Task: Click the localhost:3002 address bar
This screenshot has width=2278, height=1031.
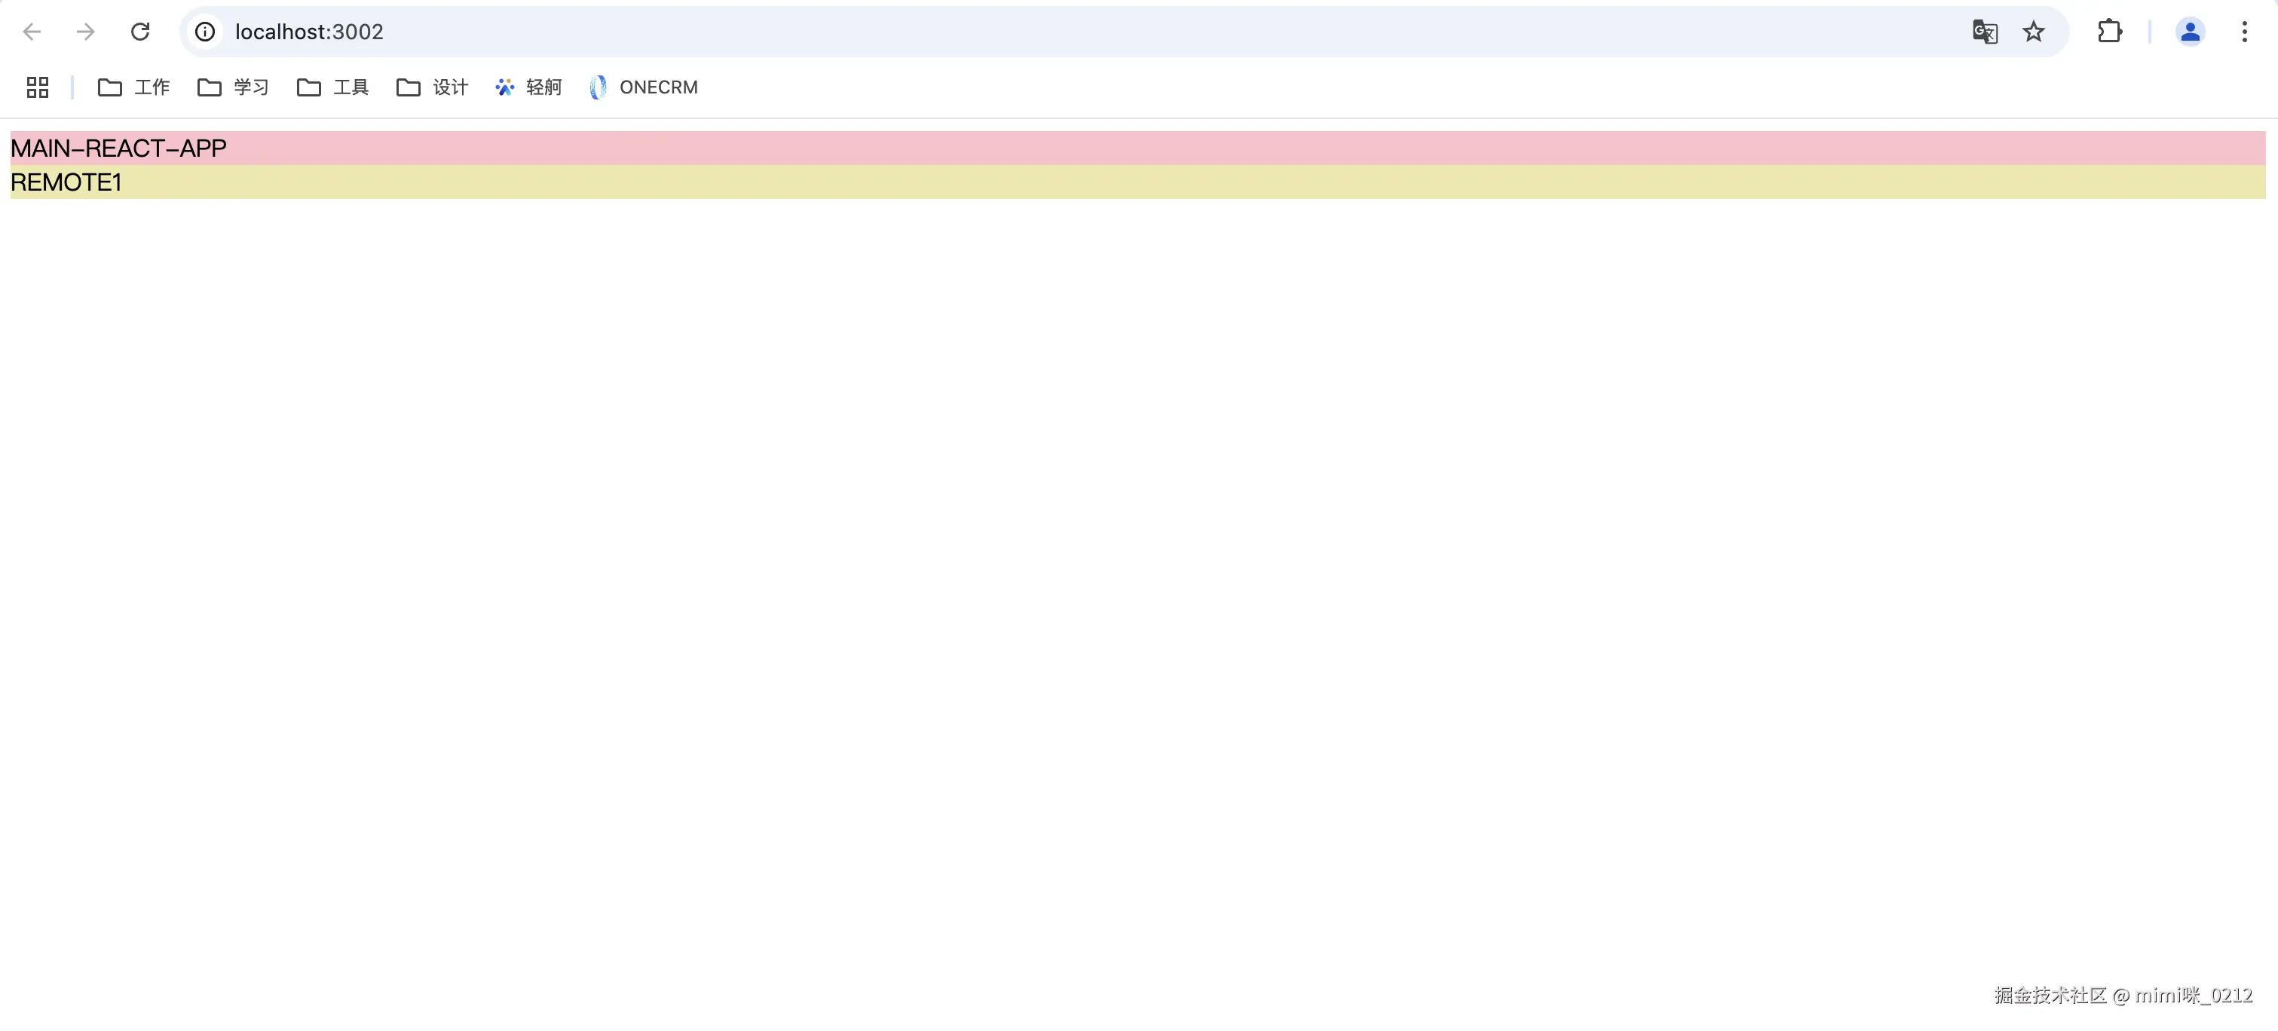Action: pyautogui.click(x=1061, y=32)
